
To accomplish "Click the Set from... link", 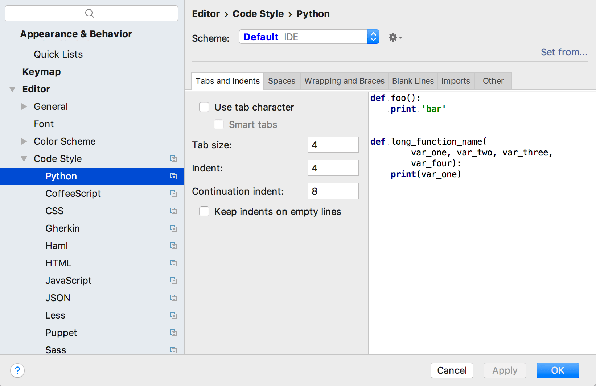I will coord(564,52).
